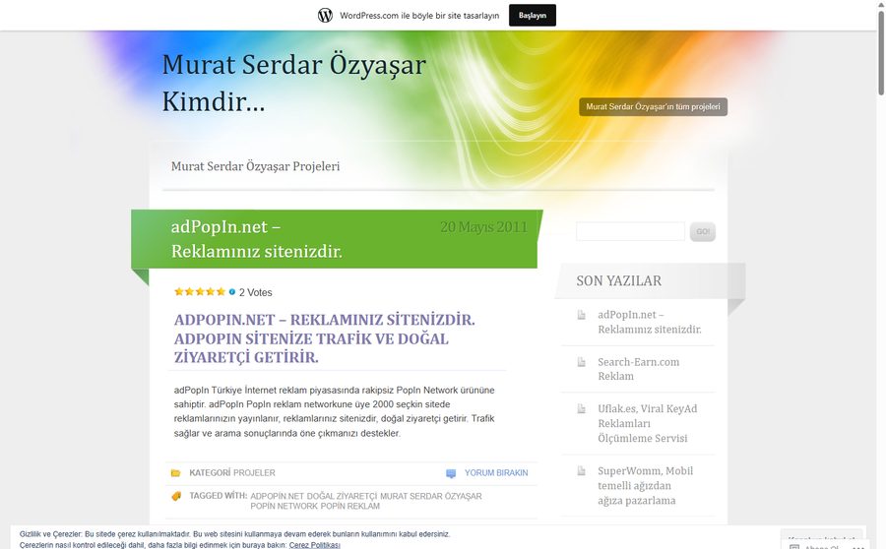Click the 2 Votes text
886x549 pixels.
tap(255, 292)
